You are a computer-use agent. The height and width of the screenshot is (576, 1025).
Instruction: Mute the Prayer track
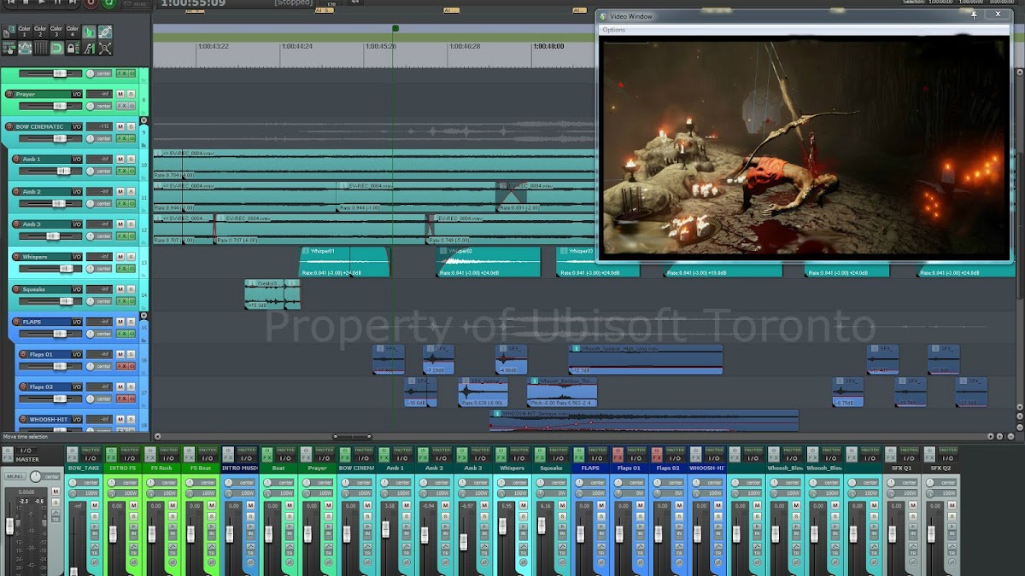click(120, 94)
